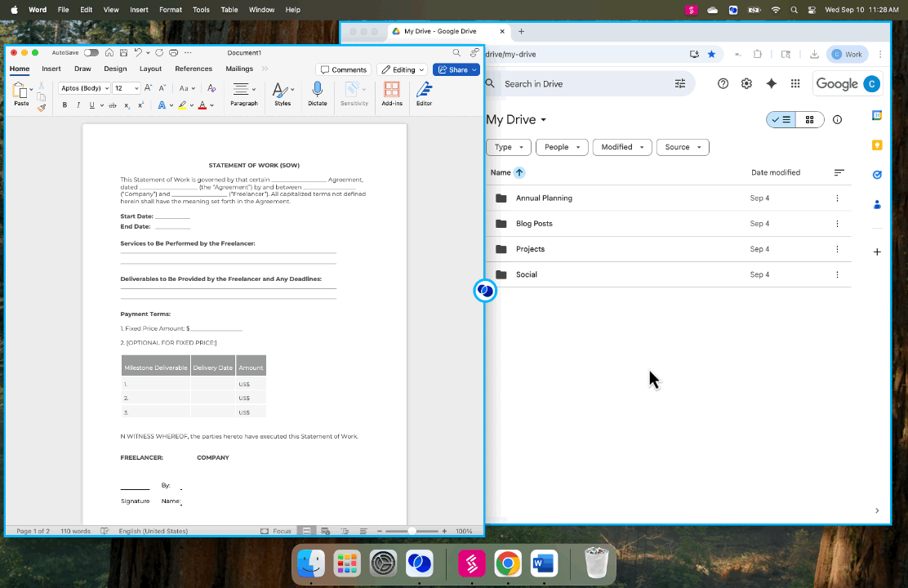This screenshot has height=588, width=908.
Task: Toggle italic formatting on selected text
Action: point(78,105)
